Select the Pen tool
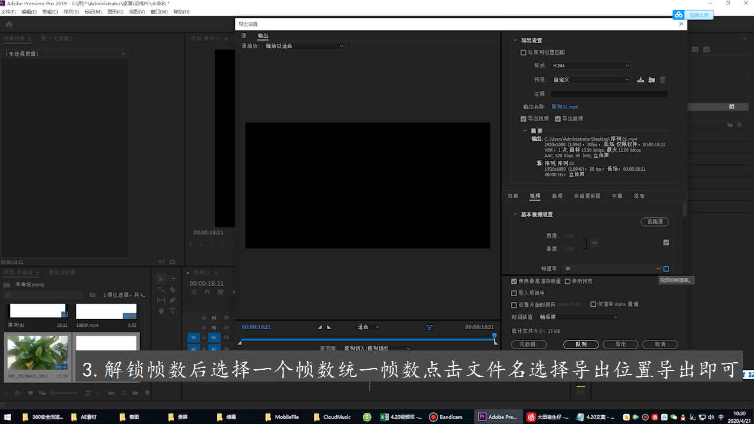 pyautogui.click(x=173, y=300)
